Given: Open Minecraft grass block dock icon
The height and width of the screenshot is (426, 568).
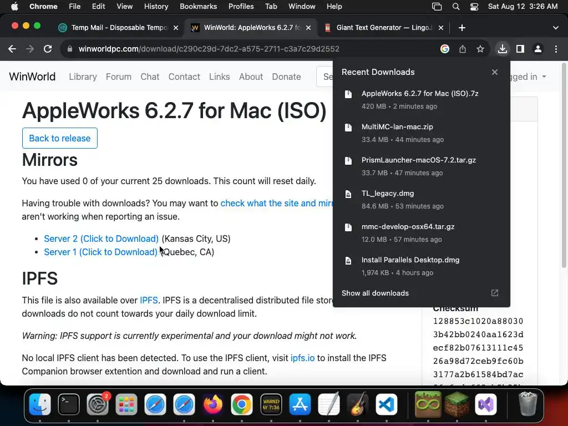Looking at the screenshot, I should coord(457,404).
